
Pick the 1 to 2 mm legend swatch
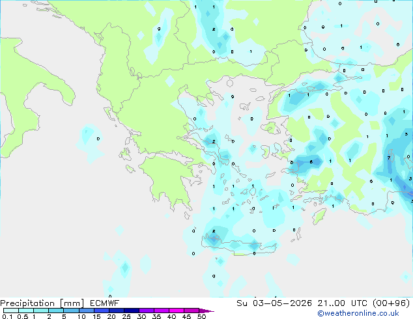click(x=41, y=311)
